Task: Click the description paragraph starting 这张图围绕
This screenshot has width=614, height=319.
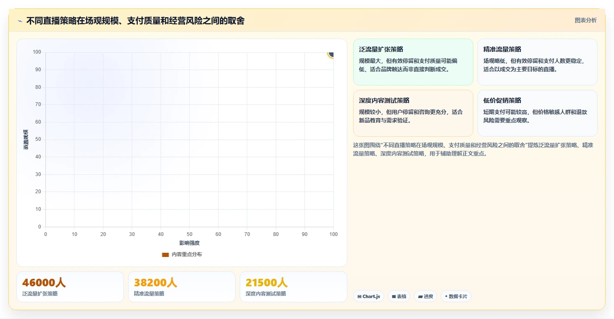Action: (473, 149)
